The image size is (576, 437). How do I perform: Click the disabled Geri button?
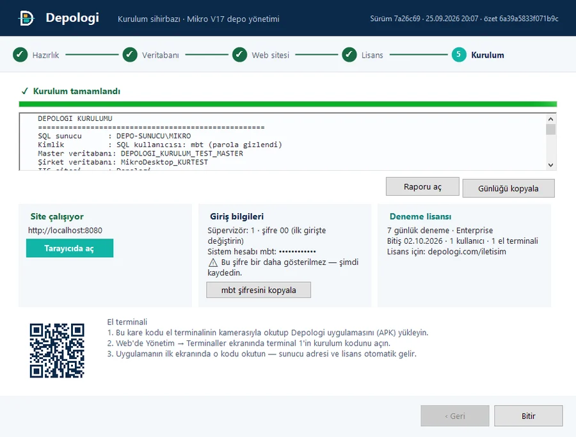click(x=455, y=416)
